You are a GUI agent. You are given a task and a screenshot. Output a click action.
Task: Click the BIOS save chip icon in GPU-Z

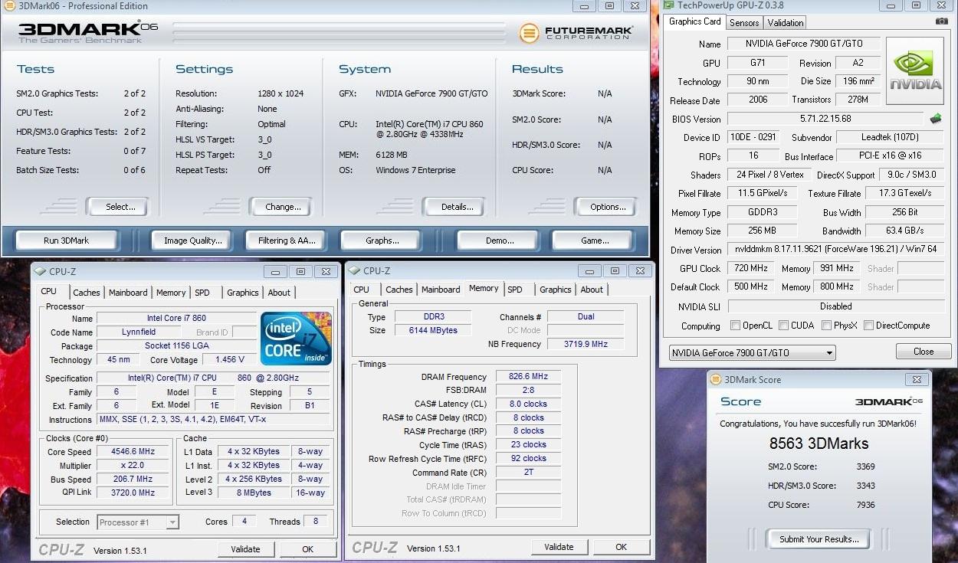(x=936, y=119)
